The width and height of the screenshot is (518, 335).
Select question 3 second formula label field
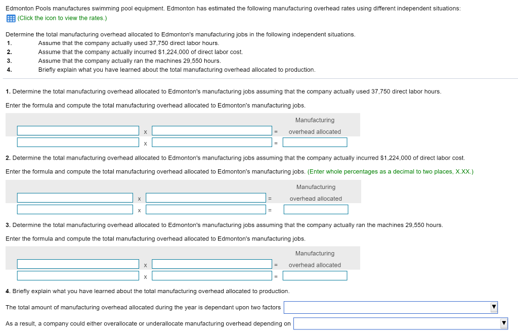(212, 264)
